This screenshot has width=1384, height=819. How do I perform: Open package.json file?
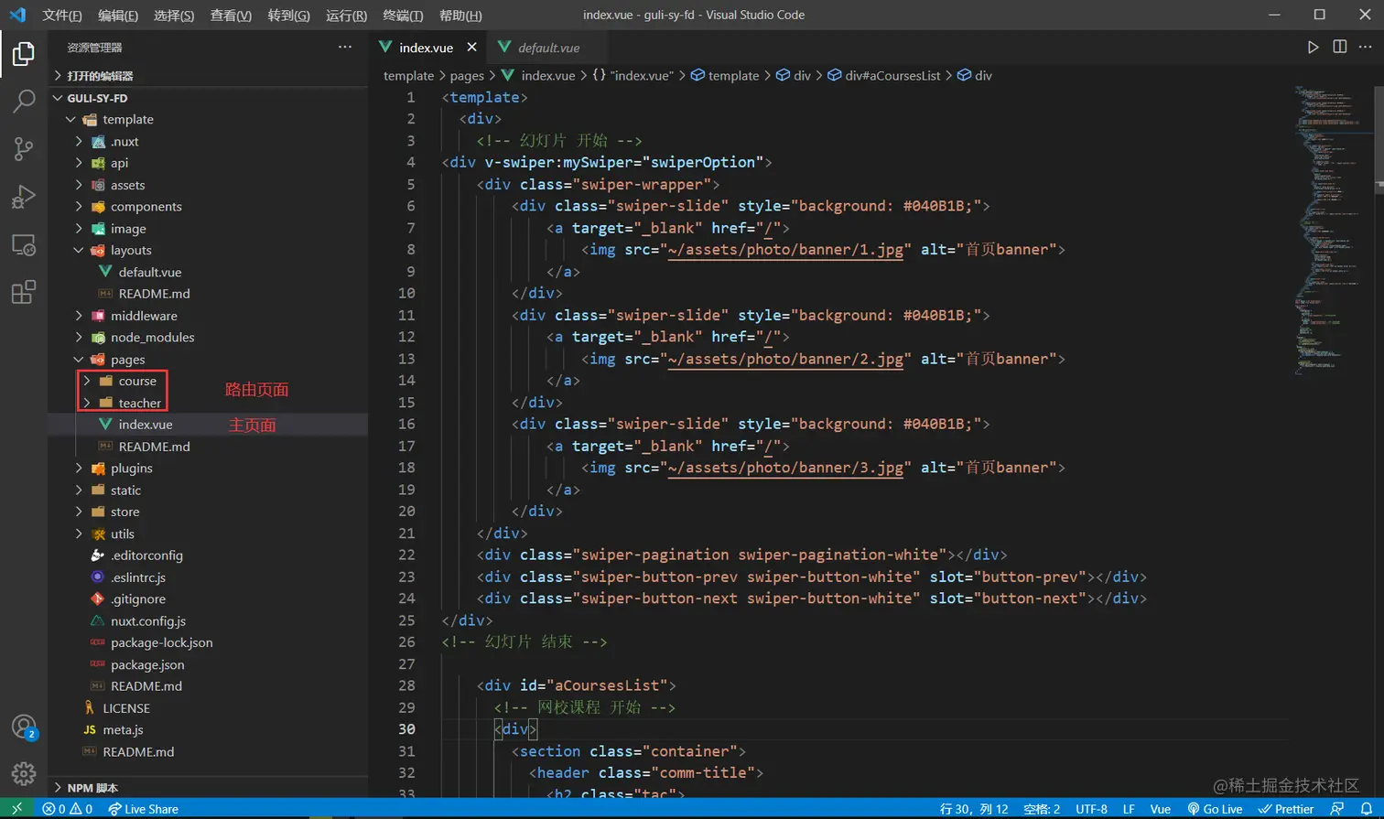pos(209,665)
